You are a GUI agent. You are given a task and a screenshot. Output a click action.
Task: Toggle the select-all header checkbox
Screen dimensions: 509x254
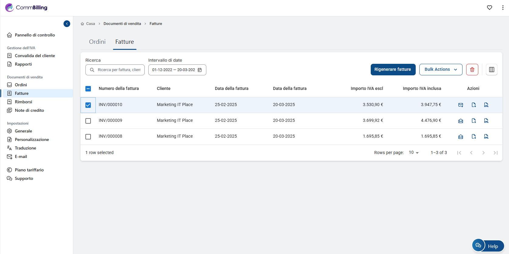(88, 89)
